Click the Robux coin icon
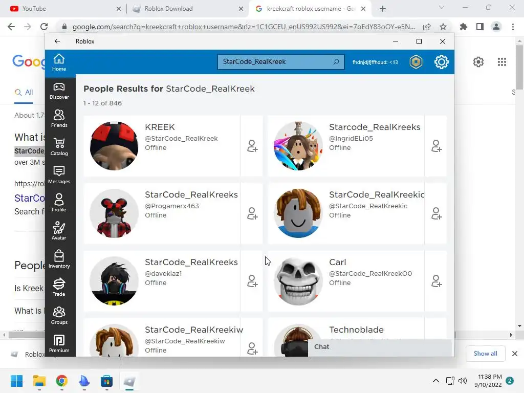 [416, 62]
